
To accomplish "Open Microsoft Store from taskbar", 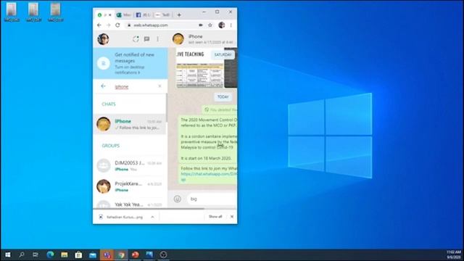I will pos(78,254).
